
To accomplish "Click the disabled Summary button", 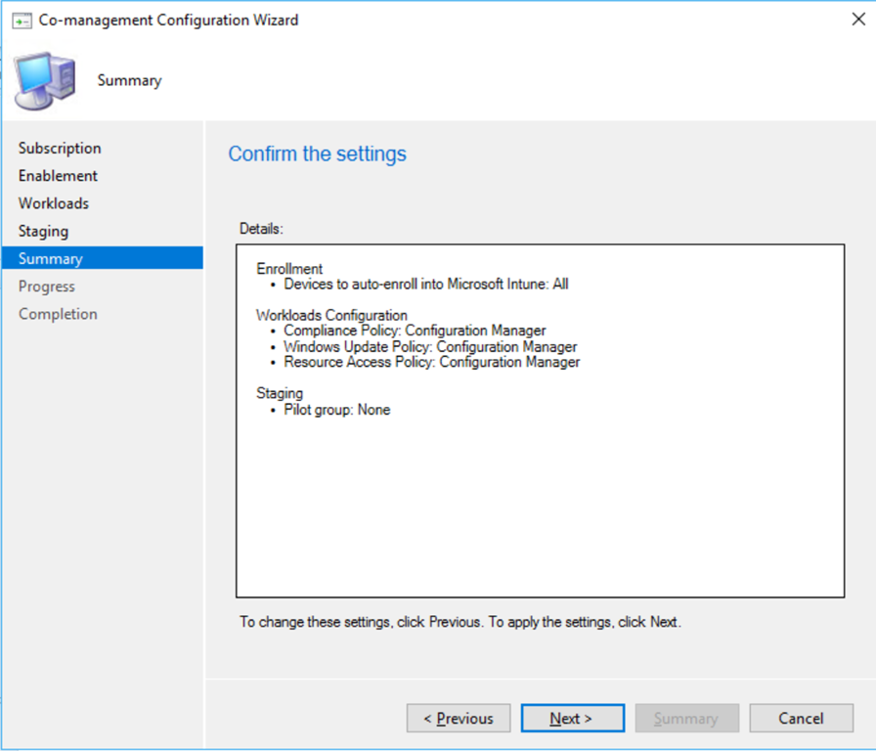I will (x=687, y=718).
